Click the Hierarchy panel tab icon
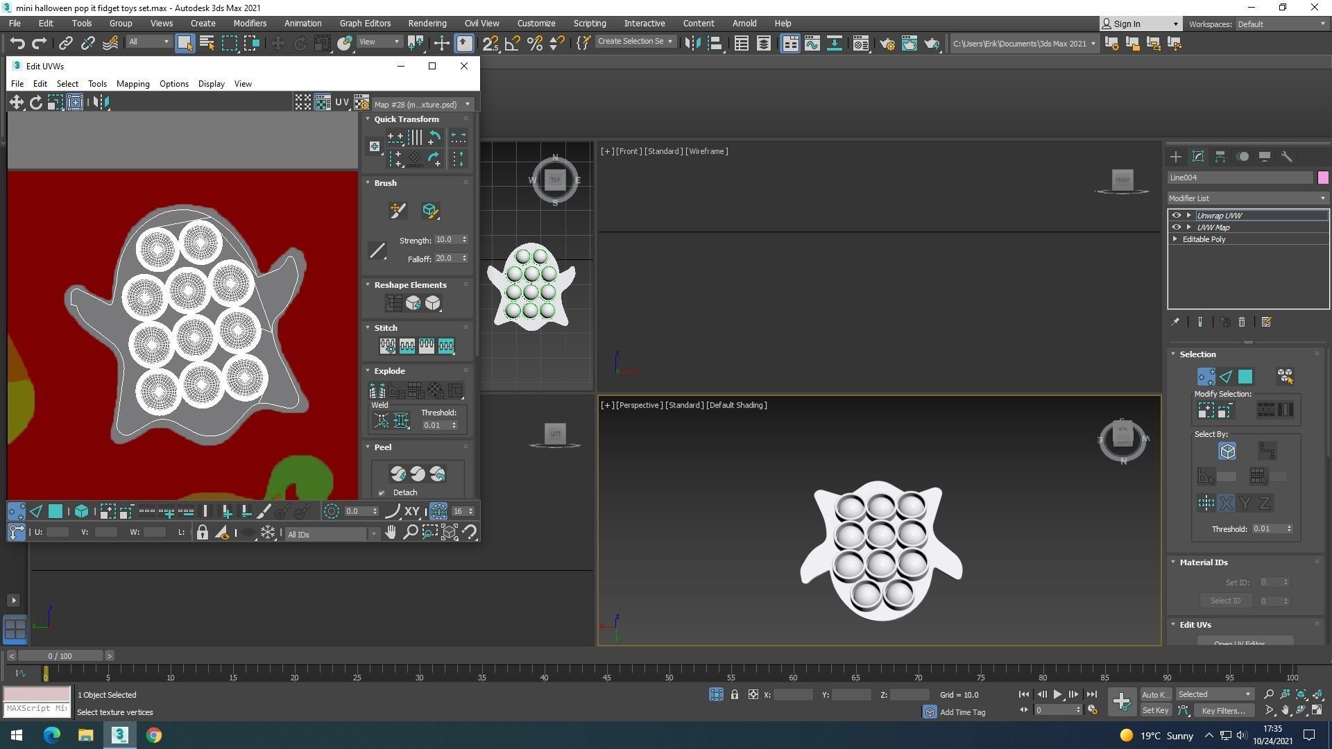 1220,157
